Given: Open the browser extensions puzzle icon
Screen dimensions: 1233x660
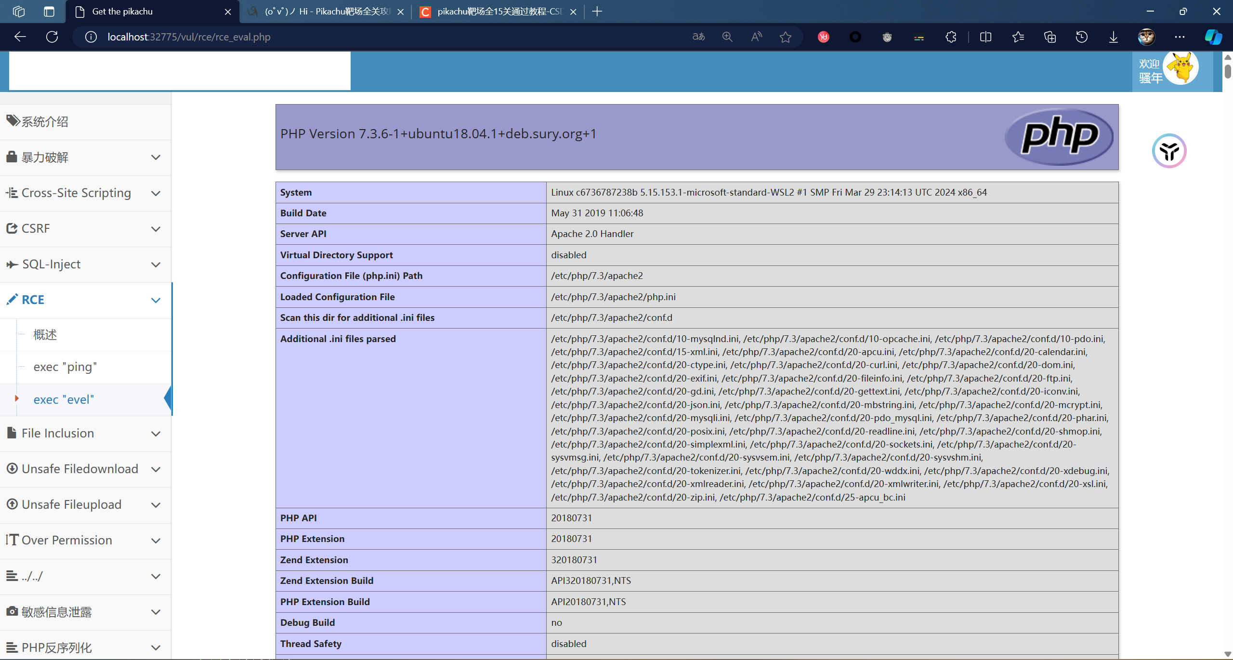Looking at the screenshot, I should click(x=951, y=37).
